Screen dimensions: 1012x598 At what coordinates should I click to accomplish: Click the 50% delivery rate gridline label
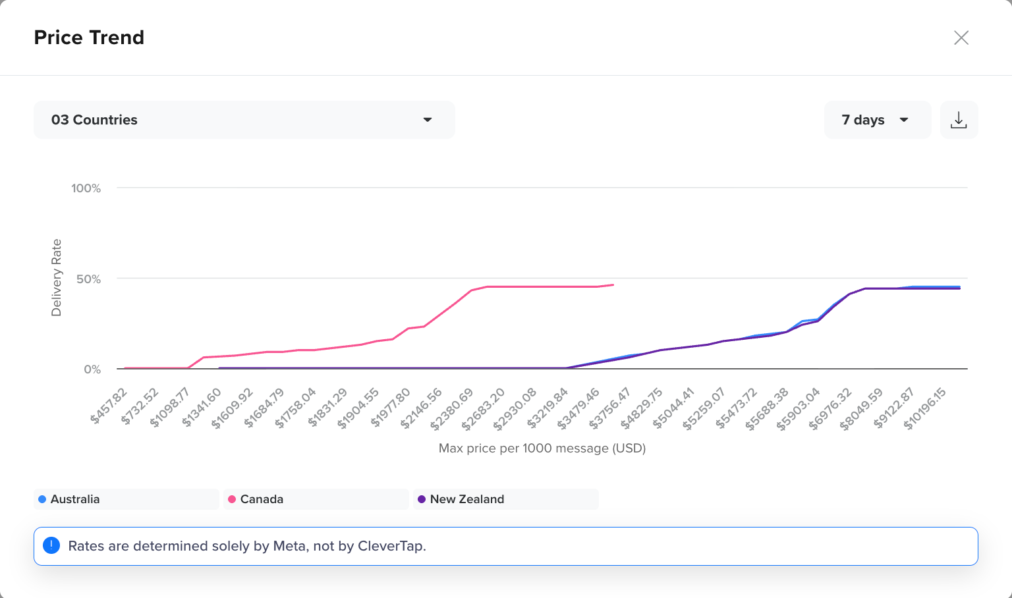88,279
